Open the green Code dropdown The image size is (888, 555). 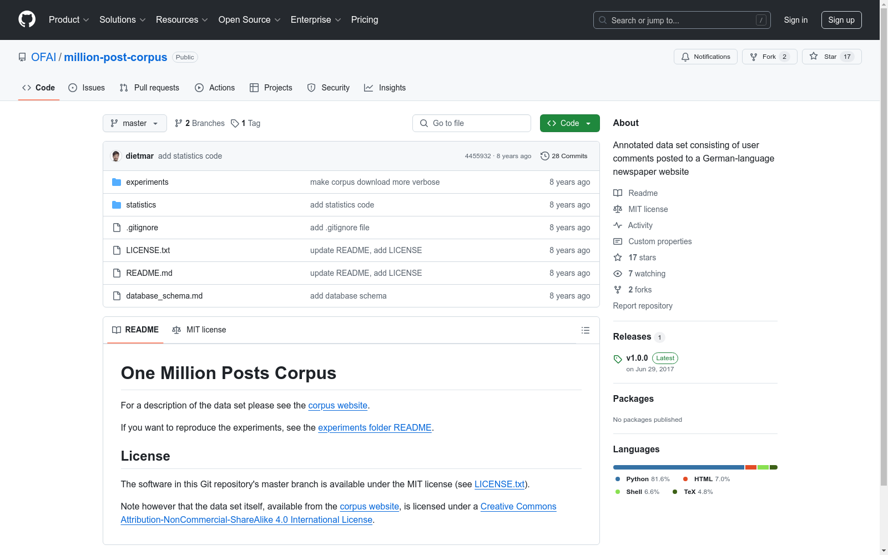(x=569, y=123)
